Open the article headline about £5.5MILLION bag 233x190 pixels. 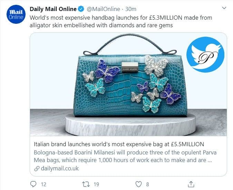[119, 144]
